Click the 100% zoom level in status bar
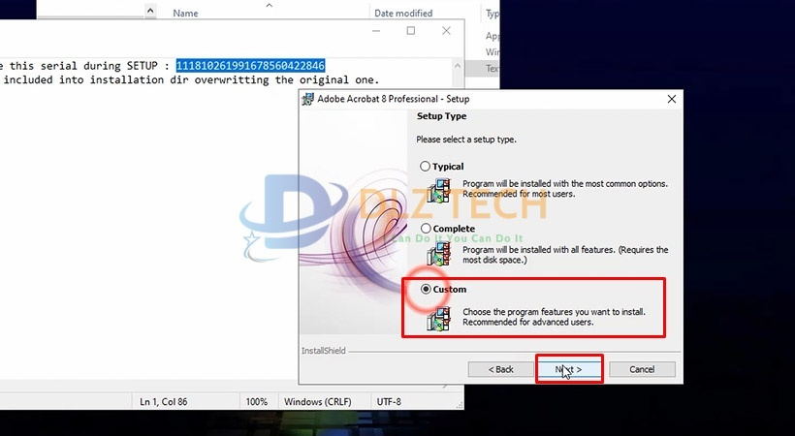Screen dimensions: 795x436 tap(256, 401)
